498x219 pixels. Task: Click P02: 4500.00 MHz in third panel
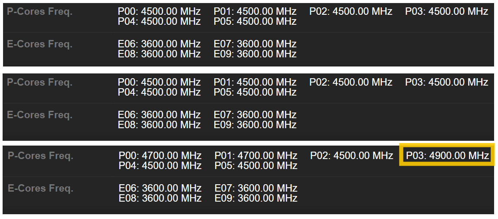[351, 156]
